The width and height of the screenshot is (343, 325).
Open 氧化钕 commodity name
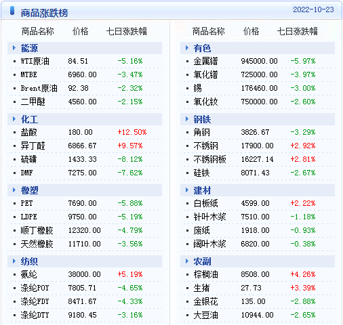click(205, 102)
